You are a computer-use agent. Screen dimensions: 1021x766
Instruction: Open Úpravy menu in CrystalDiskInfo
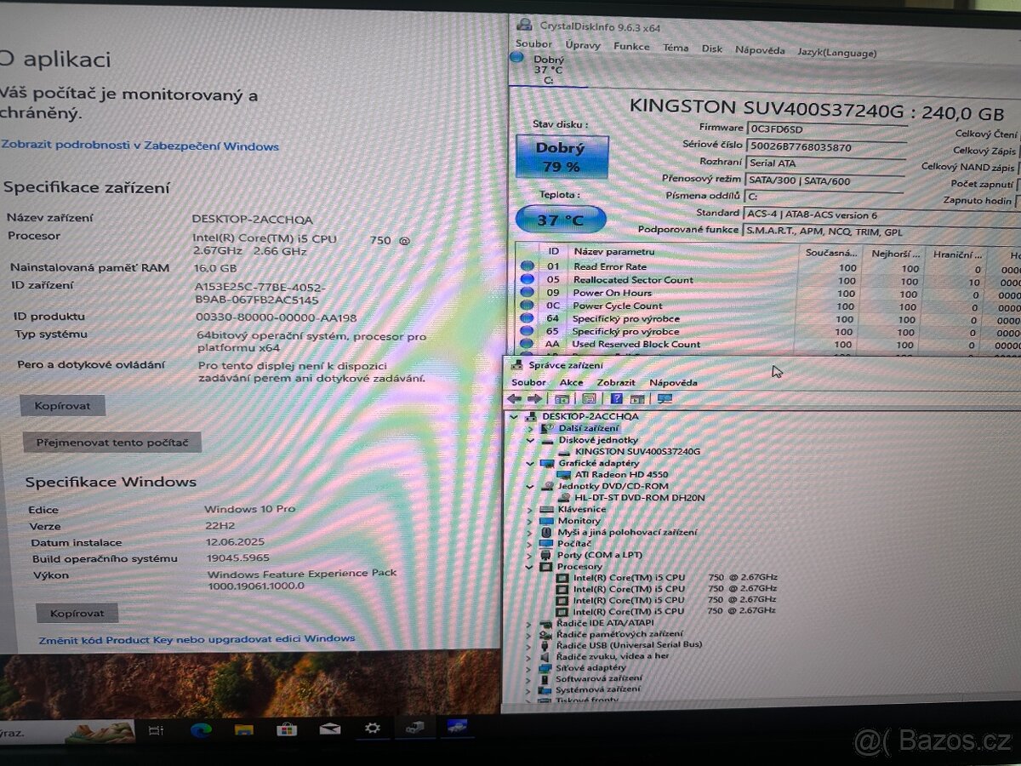[x=583, y=45]
